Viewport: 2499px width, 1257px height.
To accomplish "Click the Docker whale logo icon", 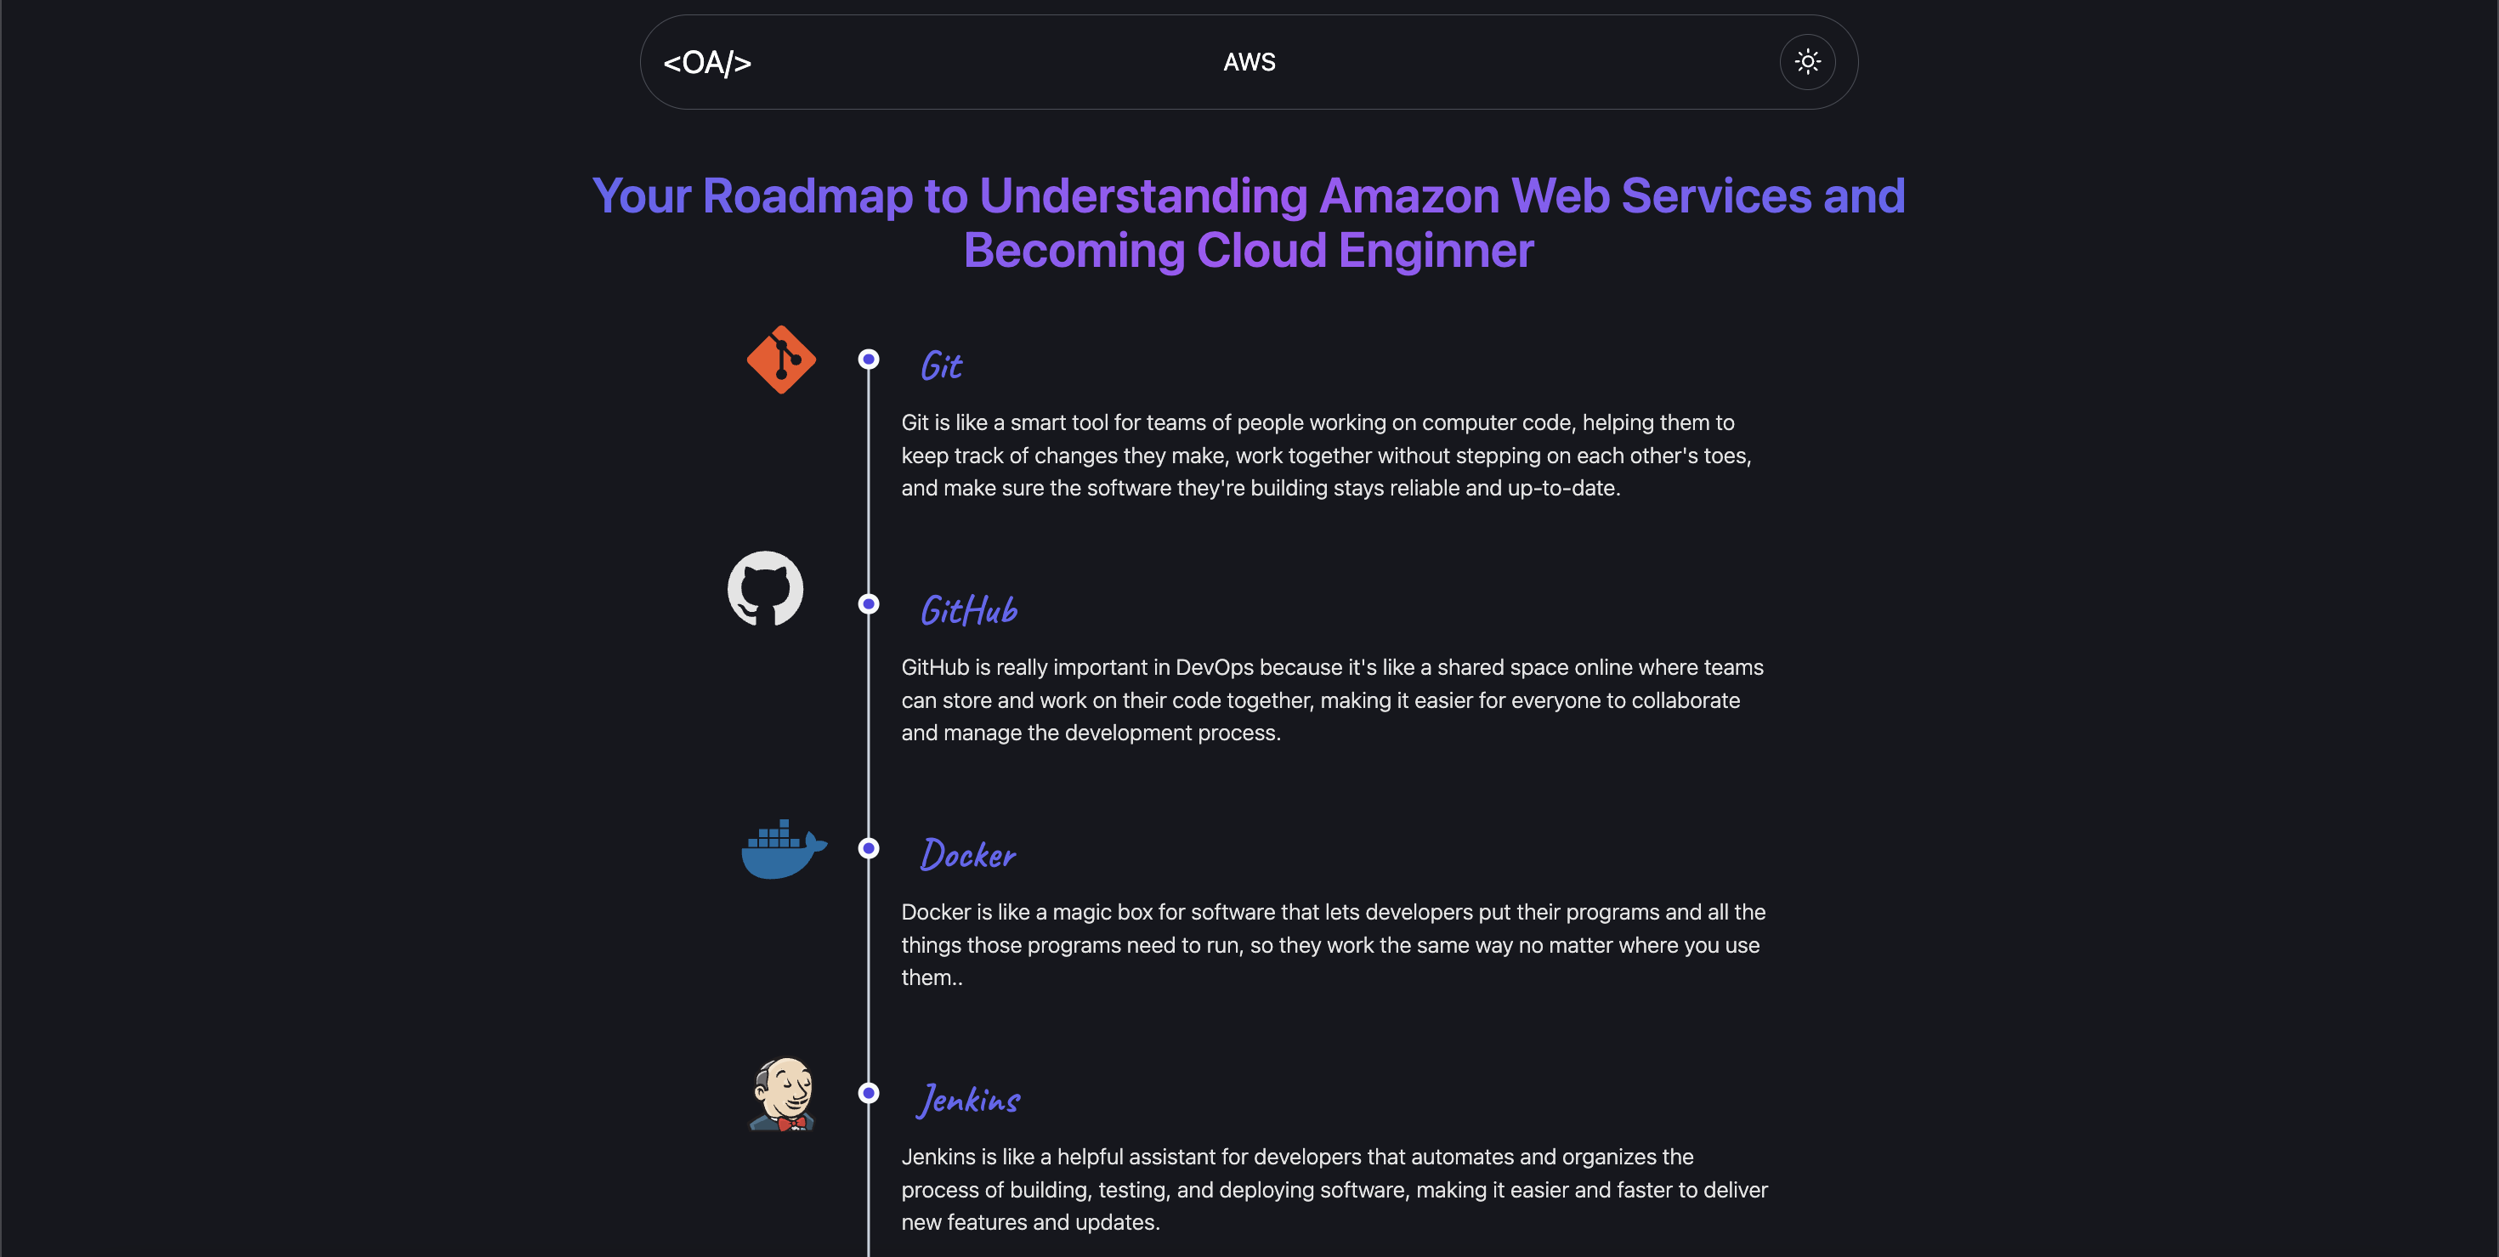I will tap(784, 849).
